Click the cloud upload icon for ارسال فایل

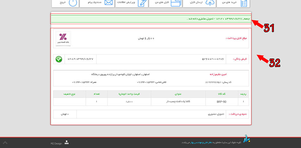coord(210,3)
